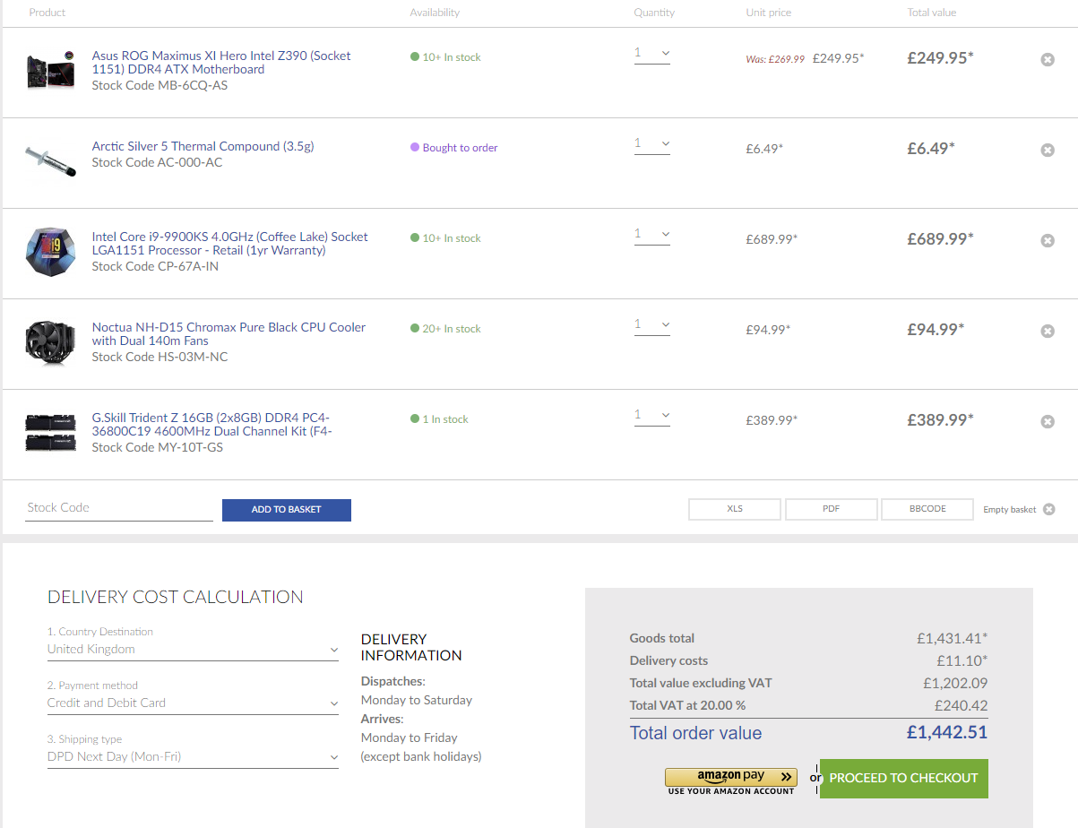Open the G.Skill Trident Z memory thumbnail
This screenshot has width=1078, height=828.
(50, 432)
